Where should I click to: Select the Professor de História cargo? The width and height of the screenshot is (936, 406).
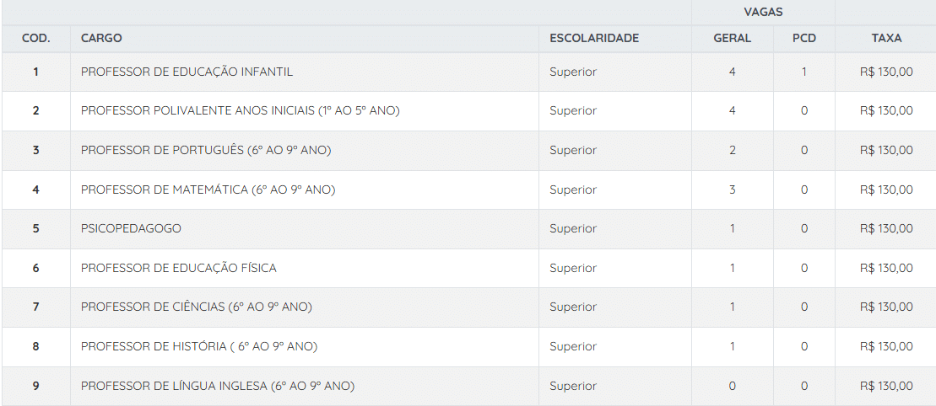tap(199, 346)
